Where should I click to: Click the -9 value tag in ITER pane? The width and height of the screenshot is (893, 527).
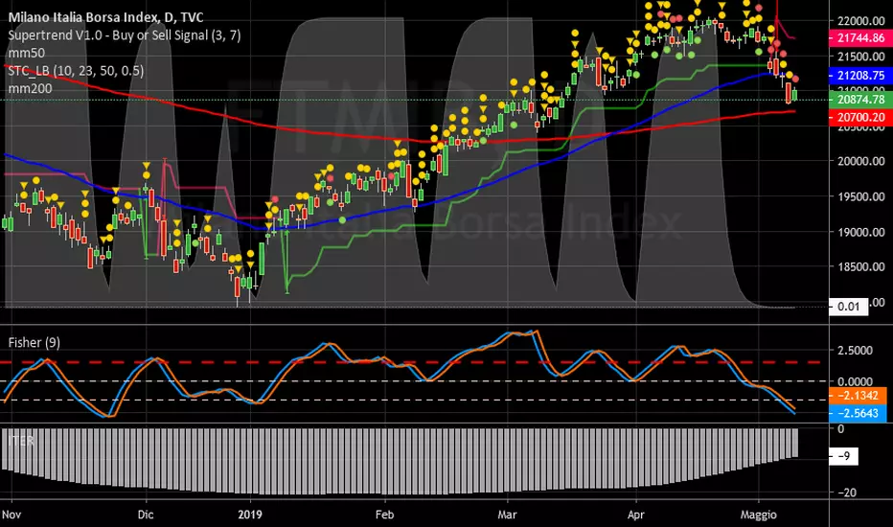[x=843, y=456]
